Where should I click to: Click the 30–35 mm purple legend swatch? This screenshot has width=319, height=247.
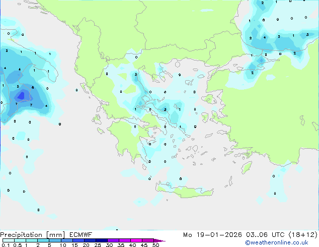[113, 240]
